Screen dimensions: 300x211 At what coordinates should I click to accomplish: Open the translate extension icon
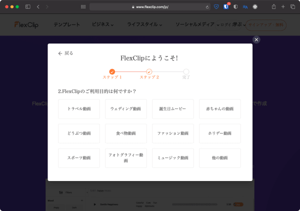pos(245,7)
